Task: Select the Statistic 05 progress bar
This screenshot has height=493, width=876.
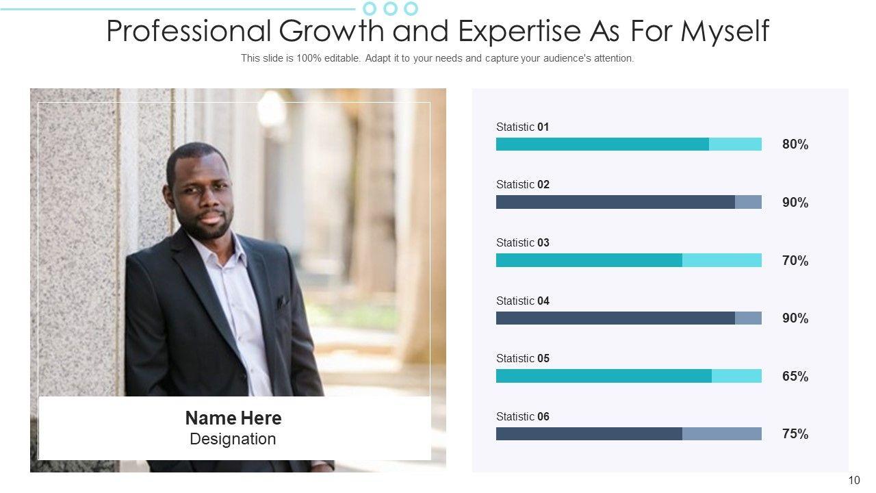Action: point(628,376)
